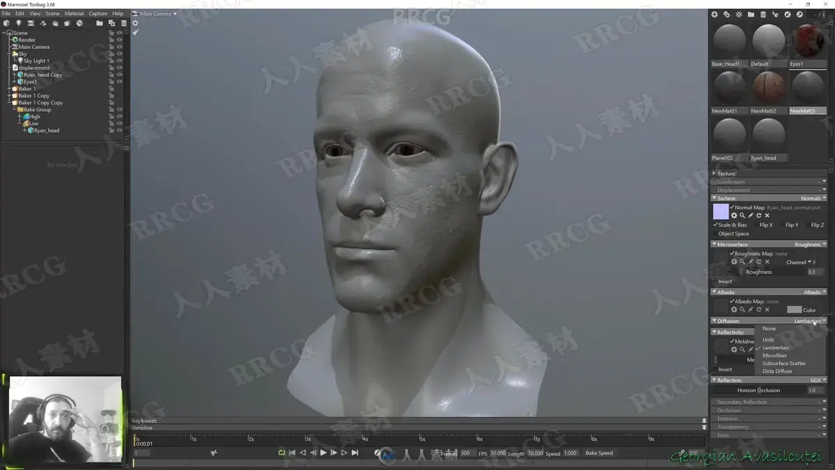
Task: Hide the Ryan_head Copy object via eye icon
Action: 120,74
